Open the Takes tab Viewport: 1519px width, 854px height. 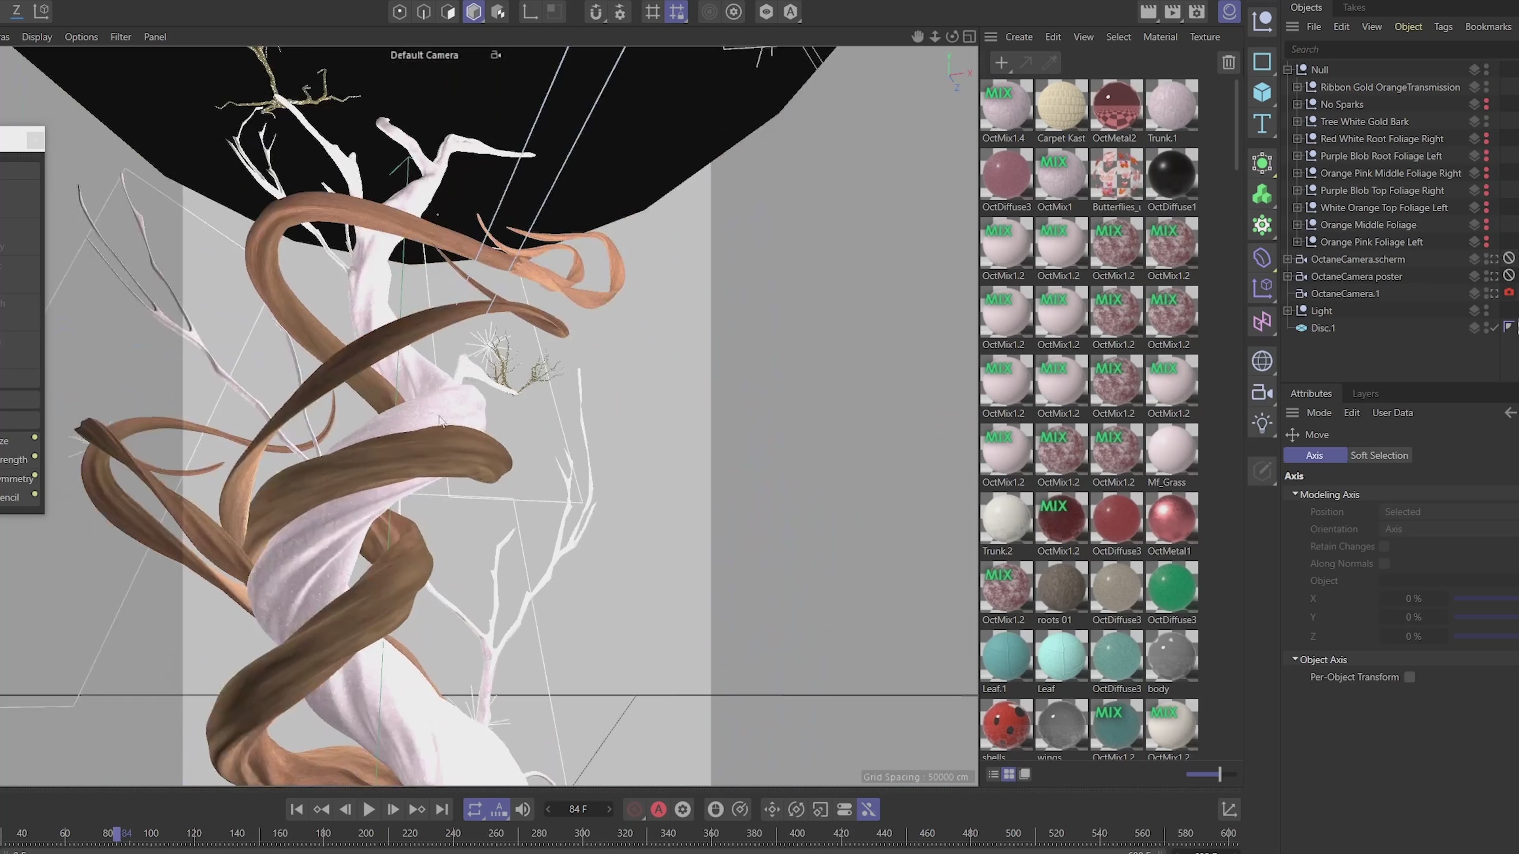tap(1354, 7)
